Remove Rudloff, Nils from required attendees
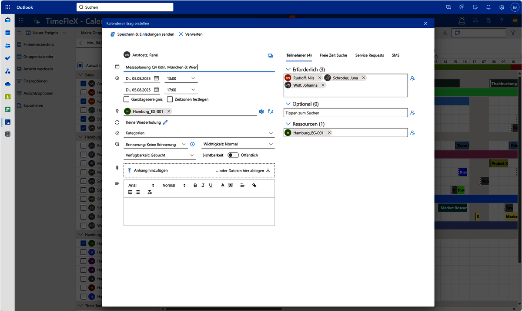 coord(320,78)
